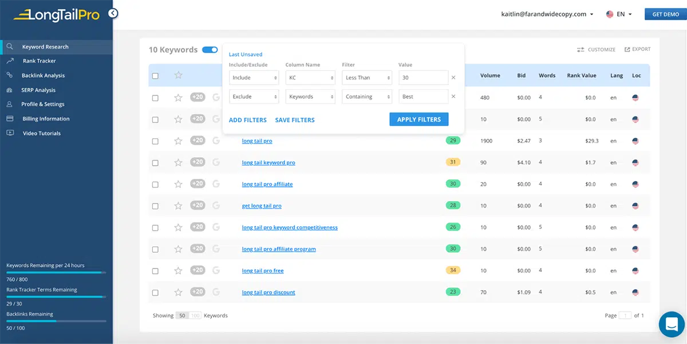Check the select-all checkbox in table header
Screen dimensions: 687x344
point(155,75)
